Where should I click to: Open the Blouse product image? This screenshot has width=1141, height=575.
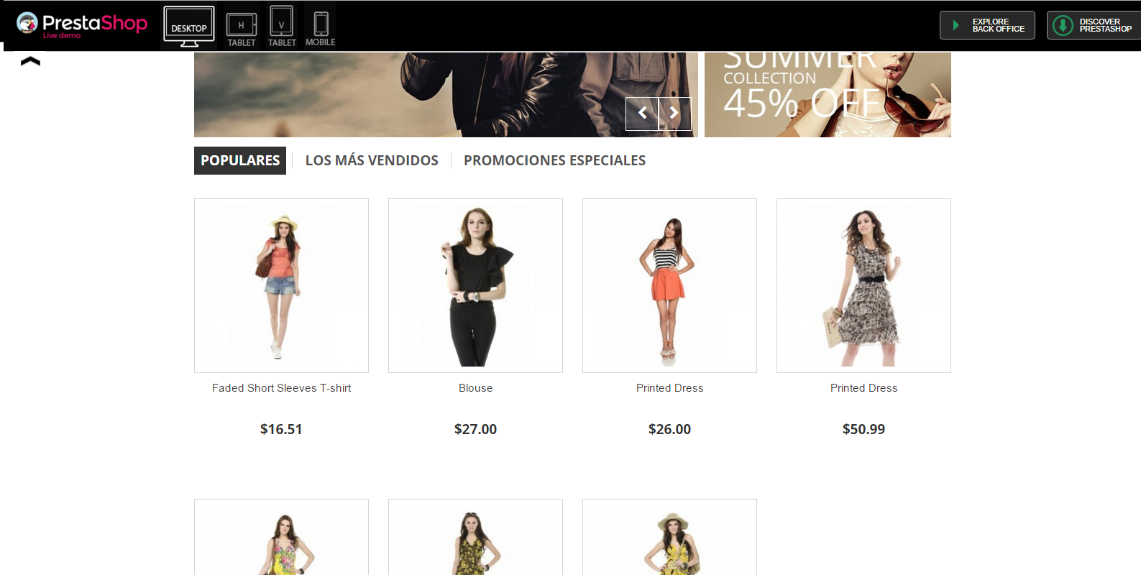click(475, 285)
